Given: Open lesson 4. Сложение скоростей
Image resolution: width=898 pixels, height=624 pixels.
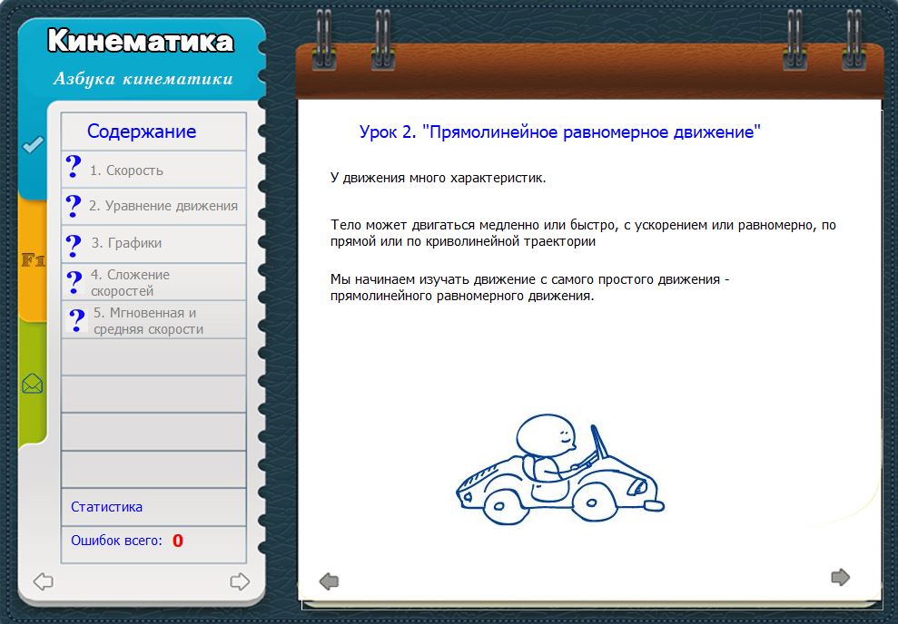Looking at the screenshot, I should [130, 283].
